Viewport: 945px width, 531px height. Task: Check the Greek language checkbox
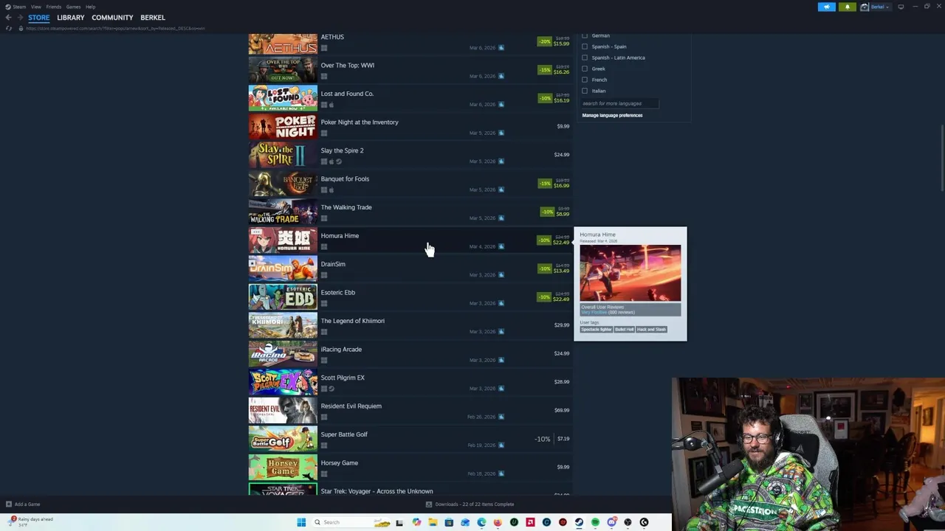(585, 69)
